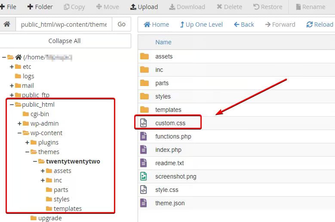Expand the wp-admin folder in tree
The height and width of the screenshot is (222, 335).
19,123
